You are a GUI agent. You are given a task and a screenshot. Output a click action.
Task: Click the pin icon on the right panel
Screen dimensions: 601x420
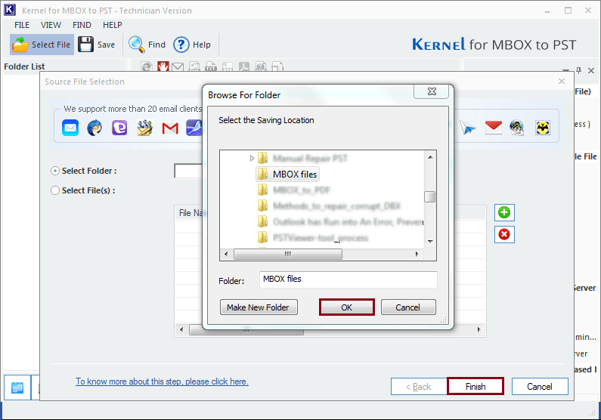tap(579, 70)
